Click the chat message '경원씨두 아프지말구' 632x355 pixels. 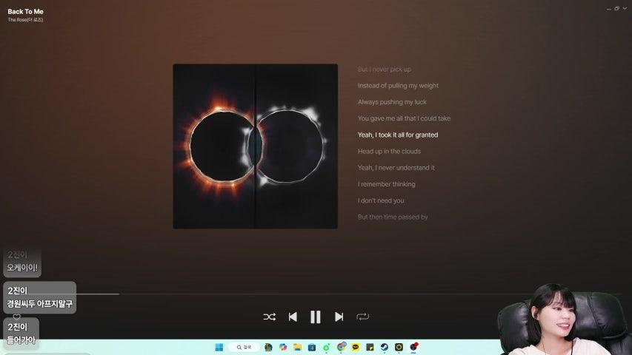(x=39, y=304)
